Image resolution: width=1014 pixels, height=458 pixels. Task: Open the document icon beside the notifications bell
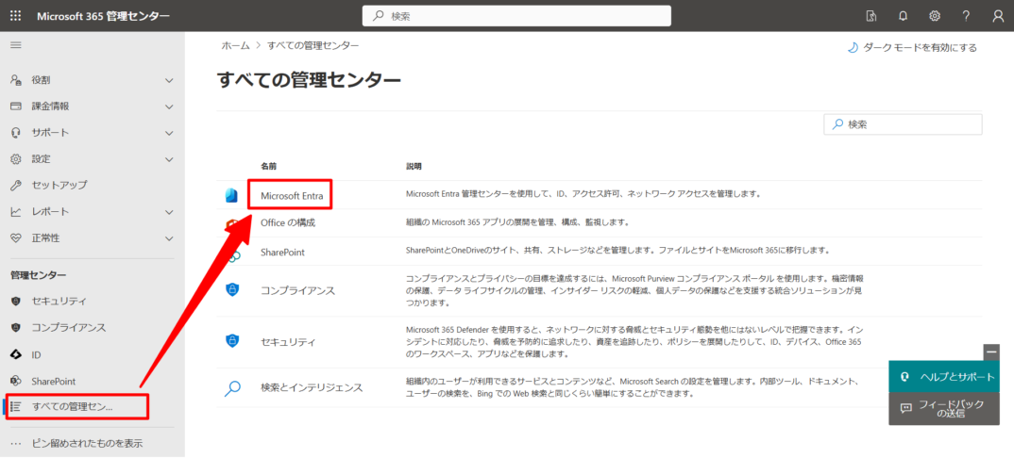pos(871,16)
